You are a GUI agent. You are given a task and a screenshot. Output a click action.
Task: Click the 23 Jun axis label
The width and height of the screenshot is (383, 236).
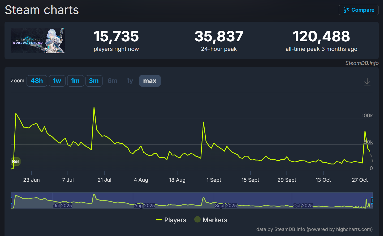coord(32,180)
